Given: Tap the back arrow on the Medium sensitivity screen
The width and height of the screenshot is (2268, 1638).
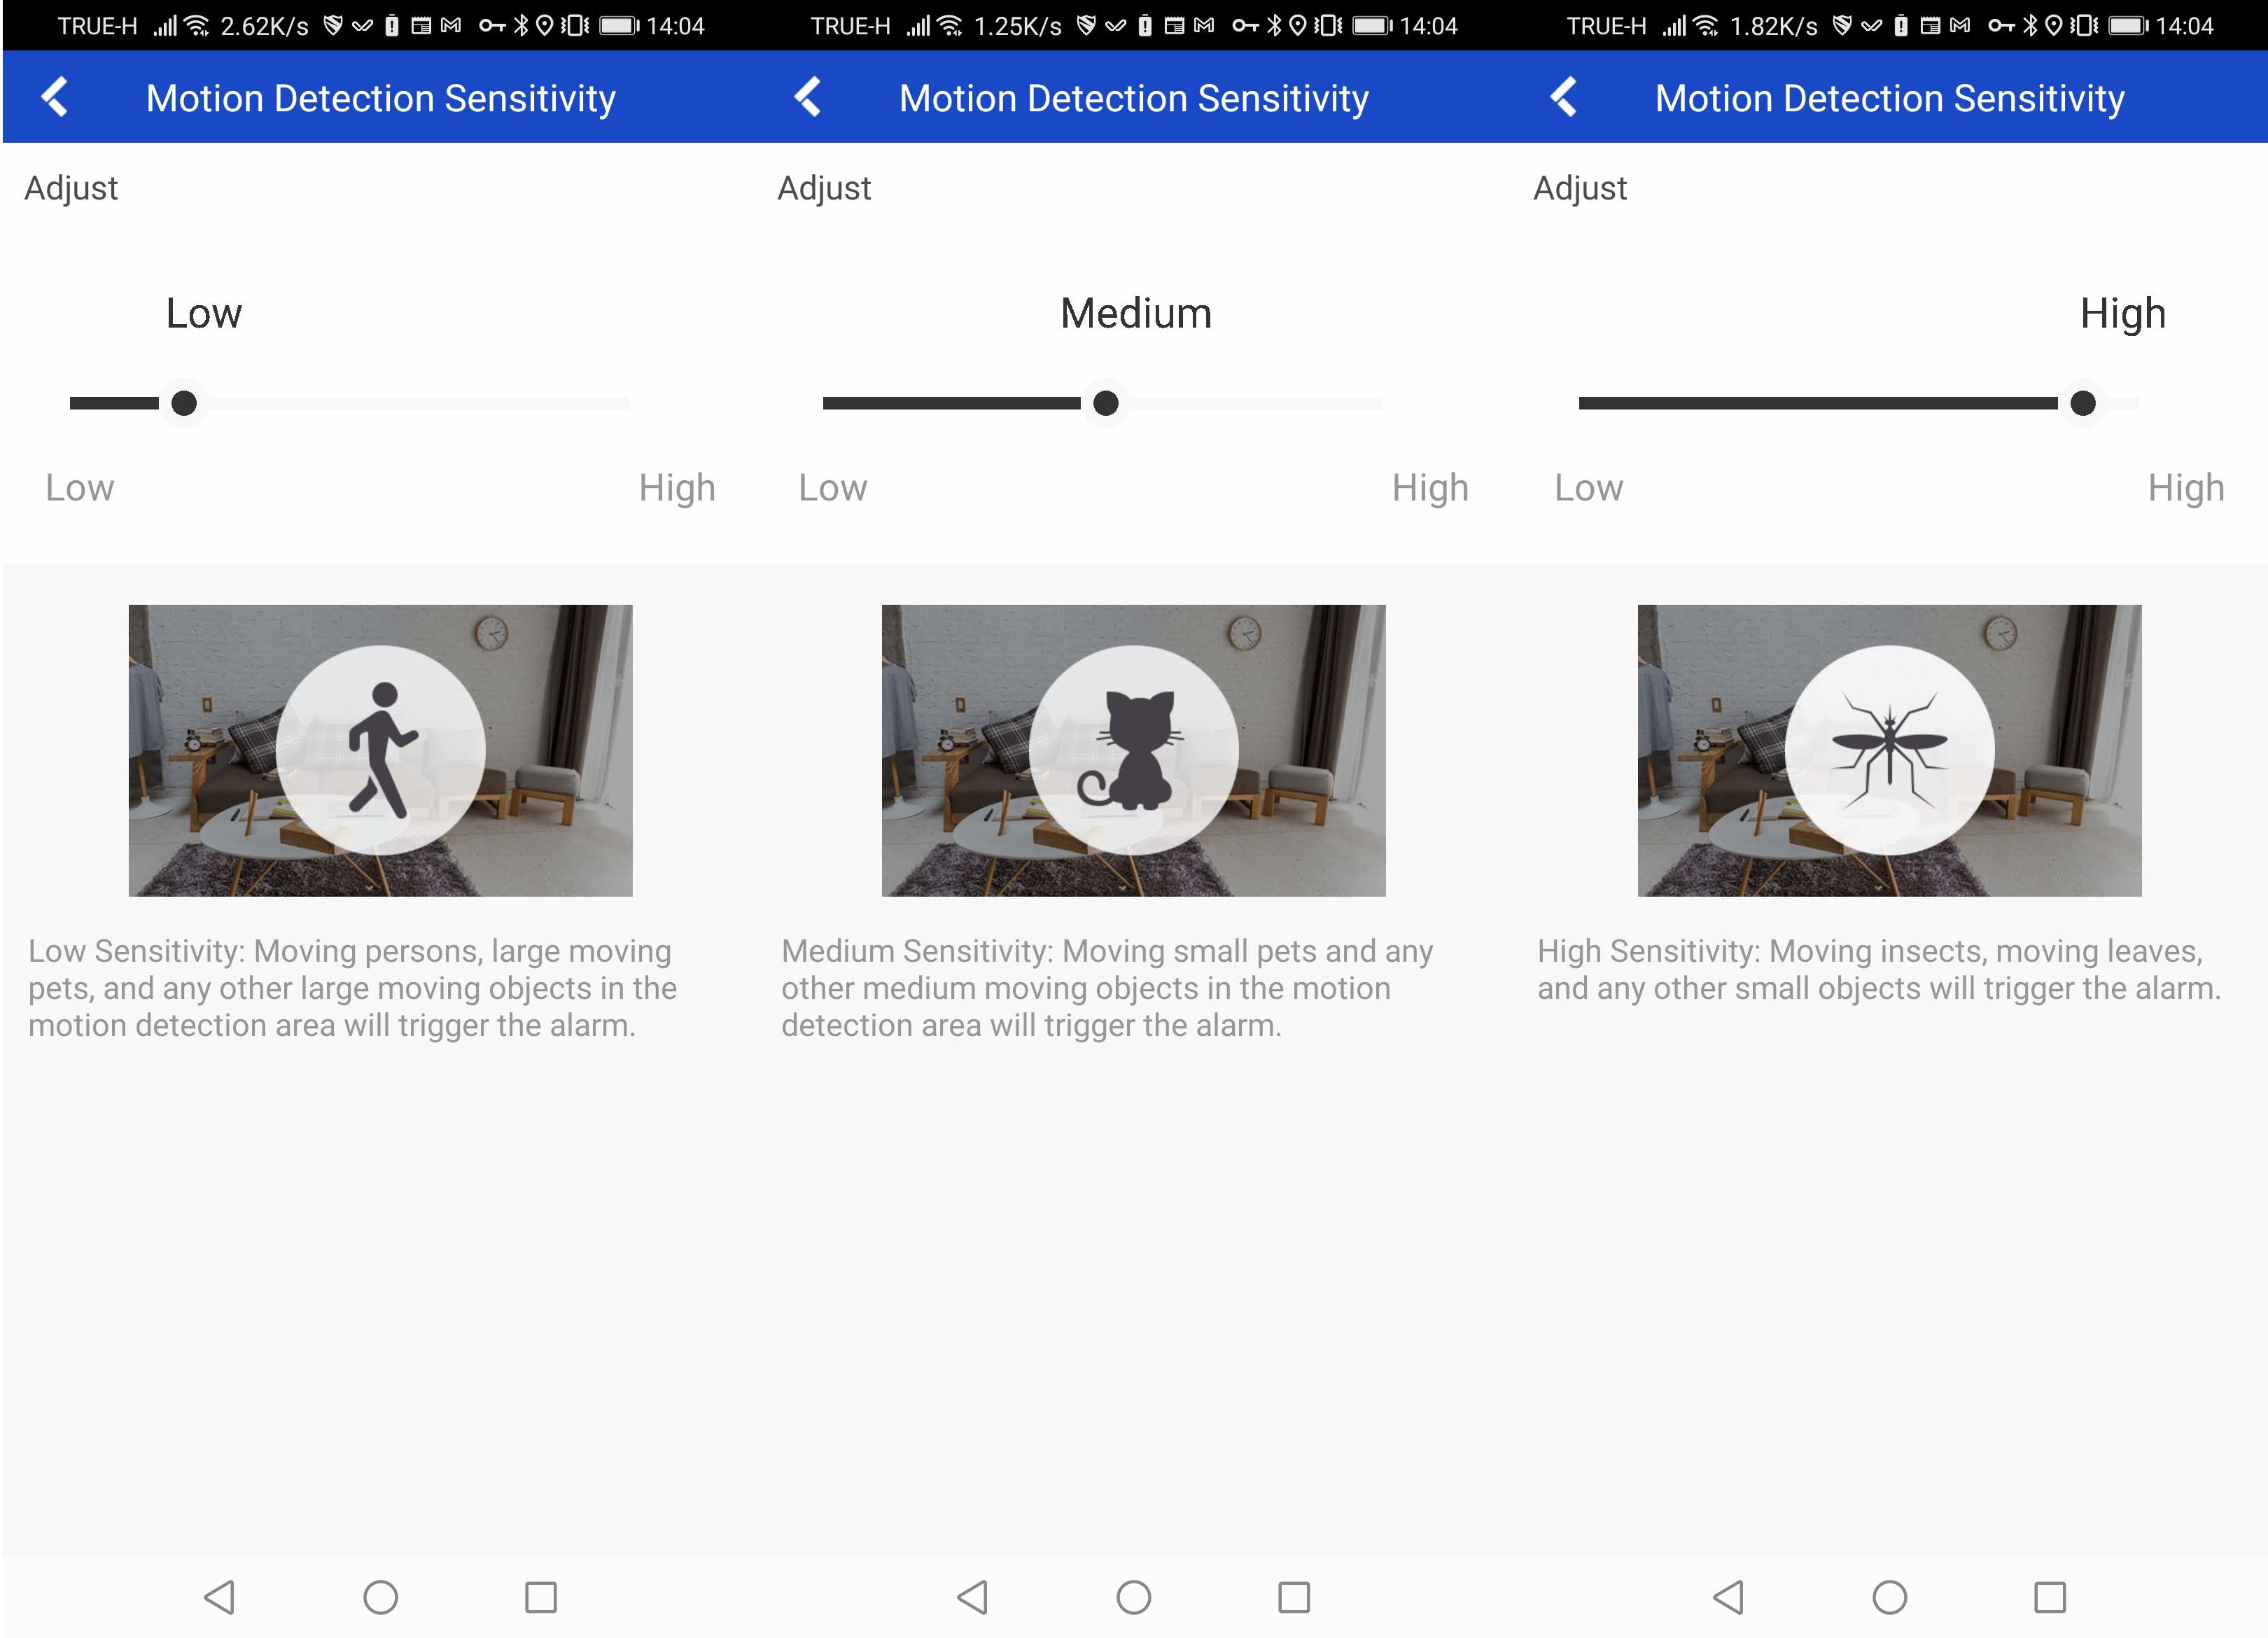Looking at the screenshot, I should 808,97.
